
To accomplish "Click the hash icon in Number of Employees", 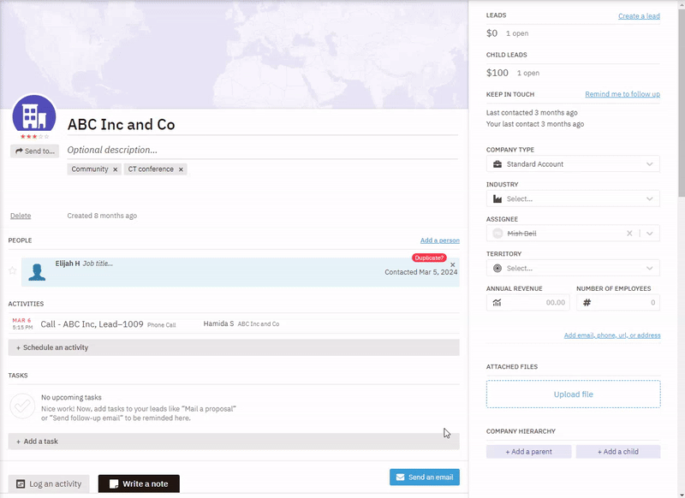I will (x=587, y=302).
